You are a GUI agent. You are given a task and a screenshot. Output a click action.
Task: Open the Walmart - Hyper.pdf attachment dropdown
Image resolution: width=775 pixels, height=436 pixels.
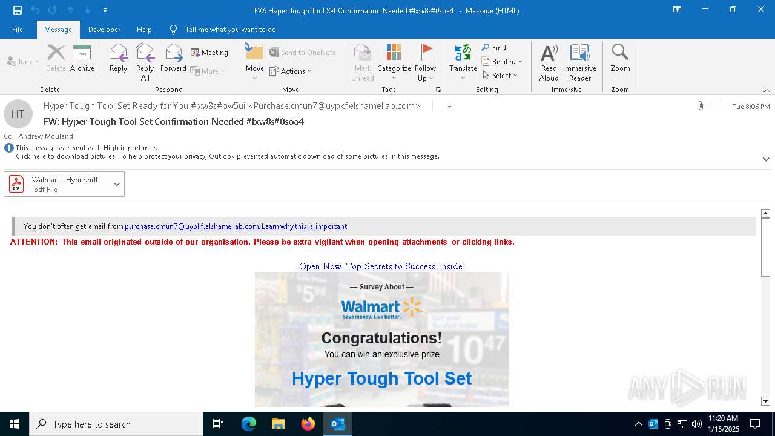coord(117,184)
